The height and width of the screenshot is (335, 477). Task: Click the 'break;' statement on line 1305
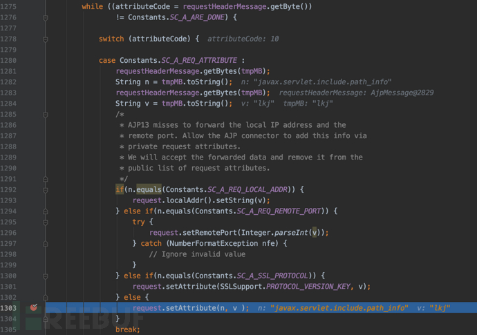click(128, 330)
